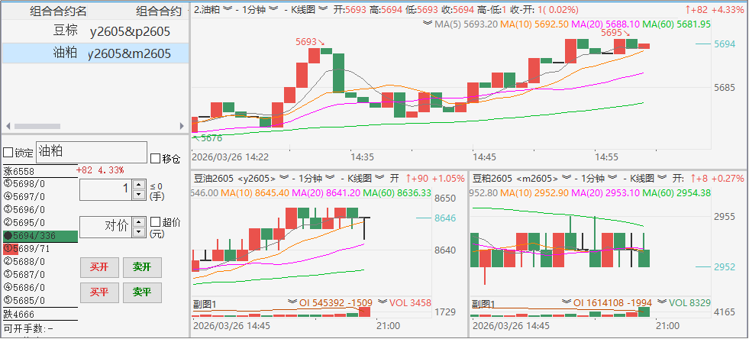Open the K线图 chart type dropdown in main chart
Viewport: 749px width, 339px height.
[323, 9]
